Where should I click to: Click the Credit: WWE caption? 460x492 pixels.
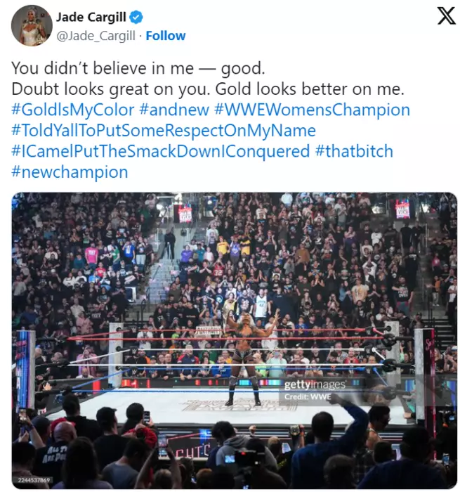[x=308, y=397]
